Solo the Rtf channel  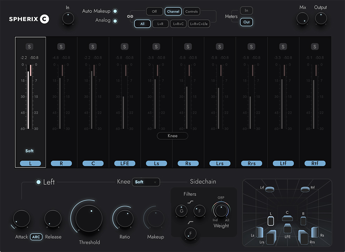pos(314,47)
